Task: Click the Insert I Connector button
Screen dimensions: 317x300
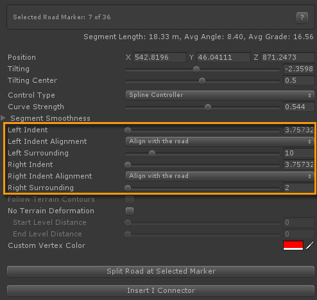Action: point(160,290)
